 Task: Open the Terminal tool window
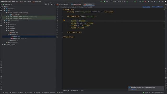coord(13,93)
